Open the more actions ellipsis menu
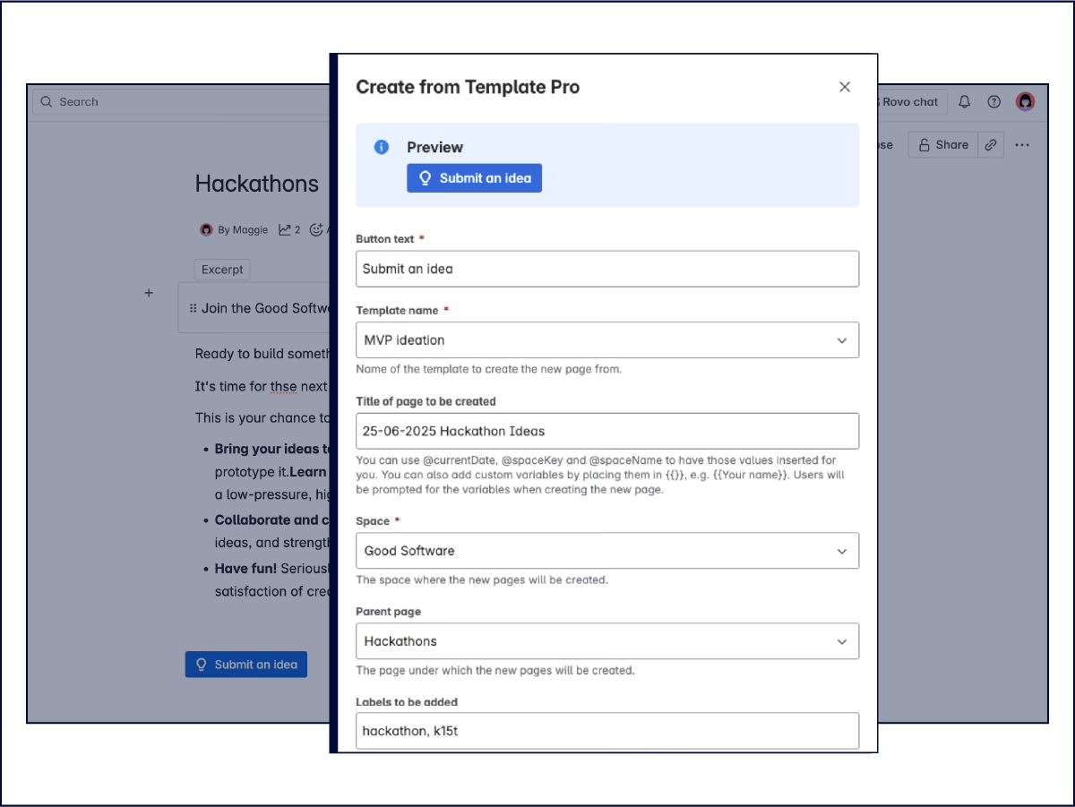The width and height of the screenshot is (1075, 807). pyautogui.click(x=1022, y=145)
